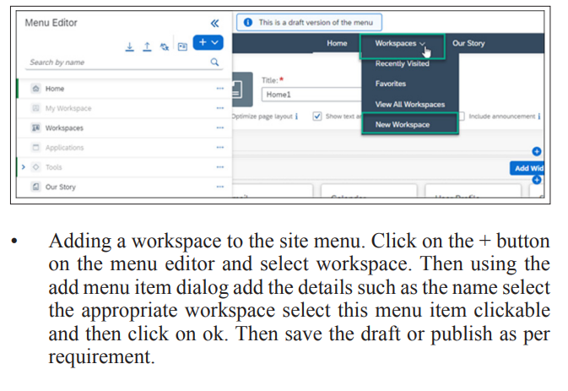Image resolution: width=568 pixels, height=391 pixels.
Task: Open more options for the Our Story row
Action: click(220, 187)
